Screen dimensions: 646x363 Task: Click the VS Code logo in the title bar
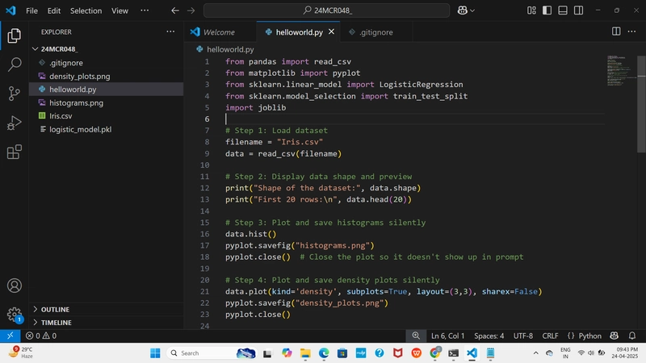[x=10, y=10]
